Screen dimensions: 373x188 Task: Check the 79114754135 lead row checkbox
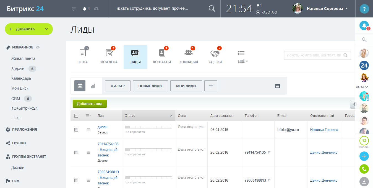(76, 152)
